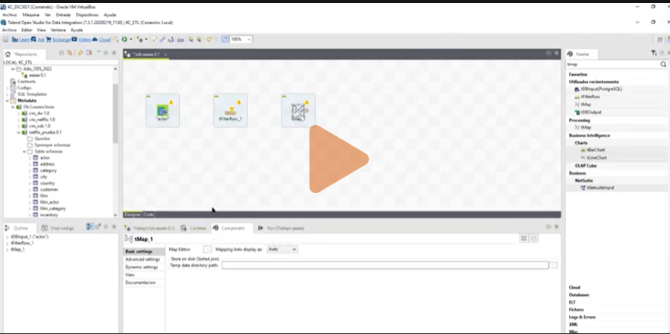Click the collapse-all icon in the Repository panel toolbar

[x=62, y=53]
